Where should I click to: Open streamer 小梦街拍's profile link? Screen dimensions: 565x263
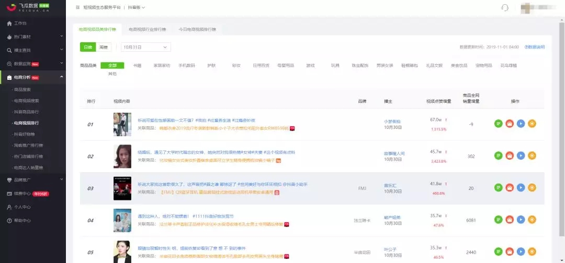tap(392, 121)
